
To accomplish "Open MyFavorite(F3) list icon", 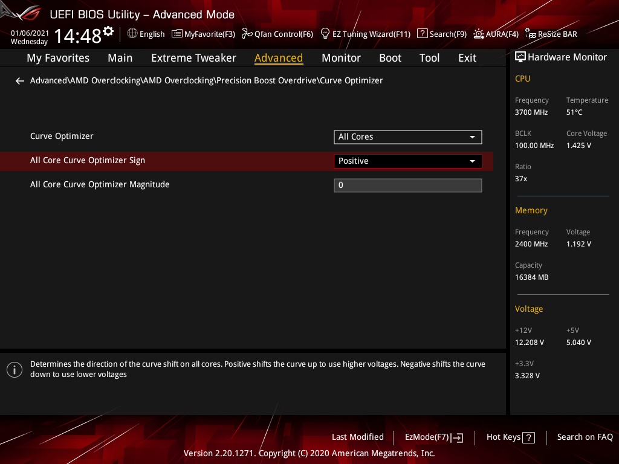I will coord(177,34).
